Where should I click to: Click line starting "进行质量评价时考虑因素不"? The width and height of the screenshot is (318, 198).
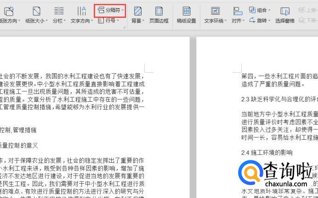tap(280, 122)
